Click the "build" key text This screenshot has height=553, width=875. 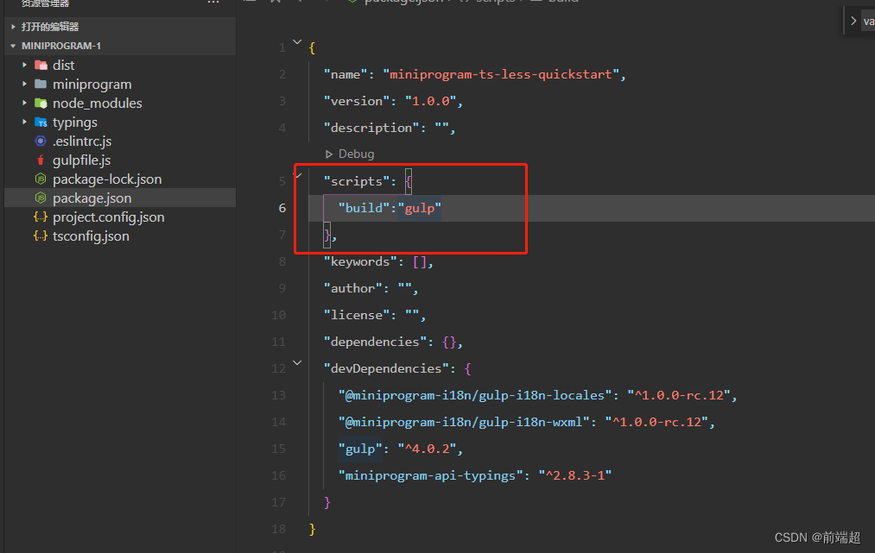pyautogui.click(x=364, y=208)
